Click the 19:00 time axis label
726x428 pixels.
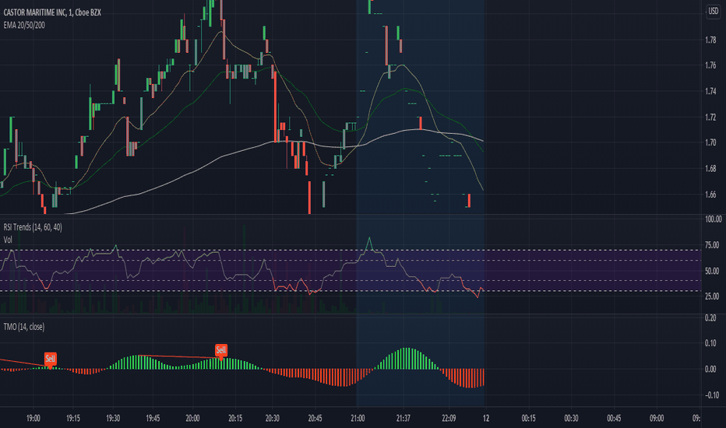pos(33,419)
